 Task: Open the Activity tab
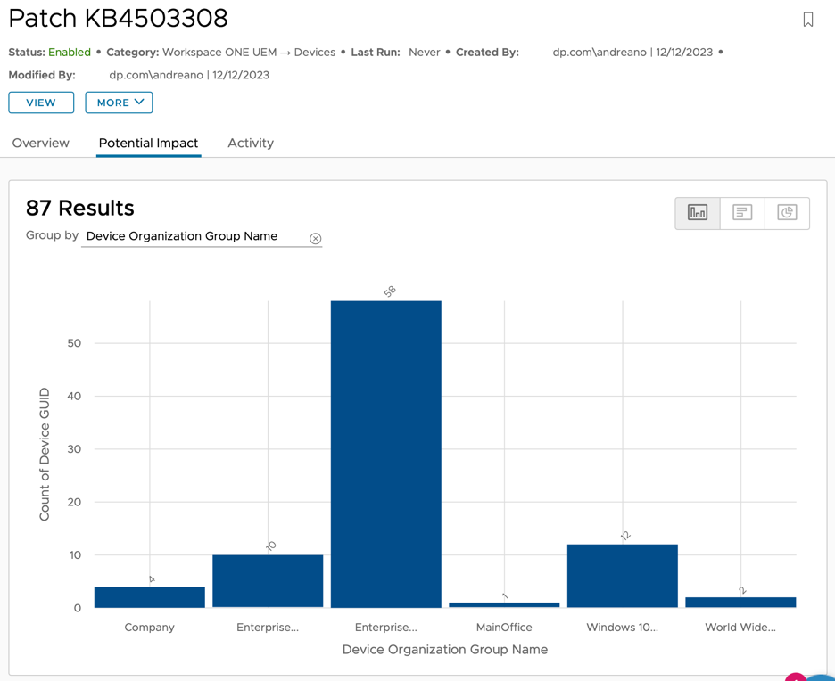coord(251,143)
